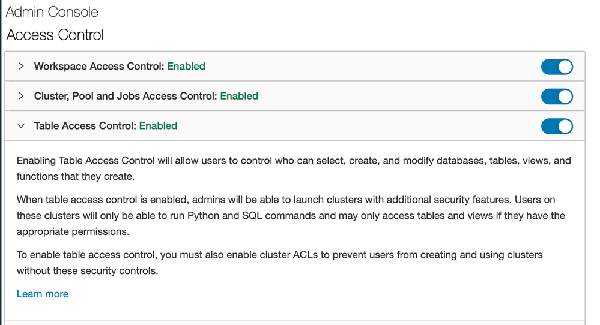Click empty space in Workspace Access Control row
Viewport: 600px width, 325px height.
coord(372,67)
